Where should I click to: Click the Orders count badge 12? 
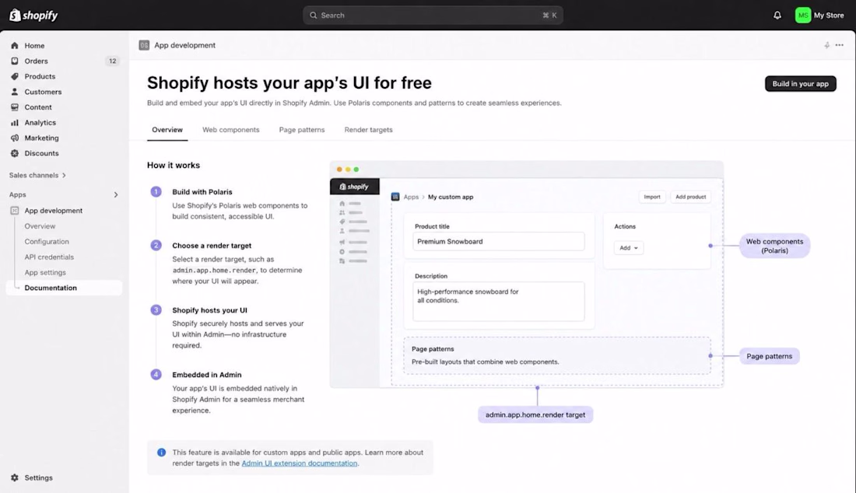113,61
